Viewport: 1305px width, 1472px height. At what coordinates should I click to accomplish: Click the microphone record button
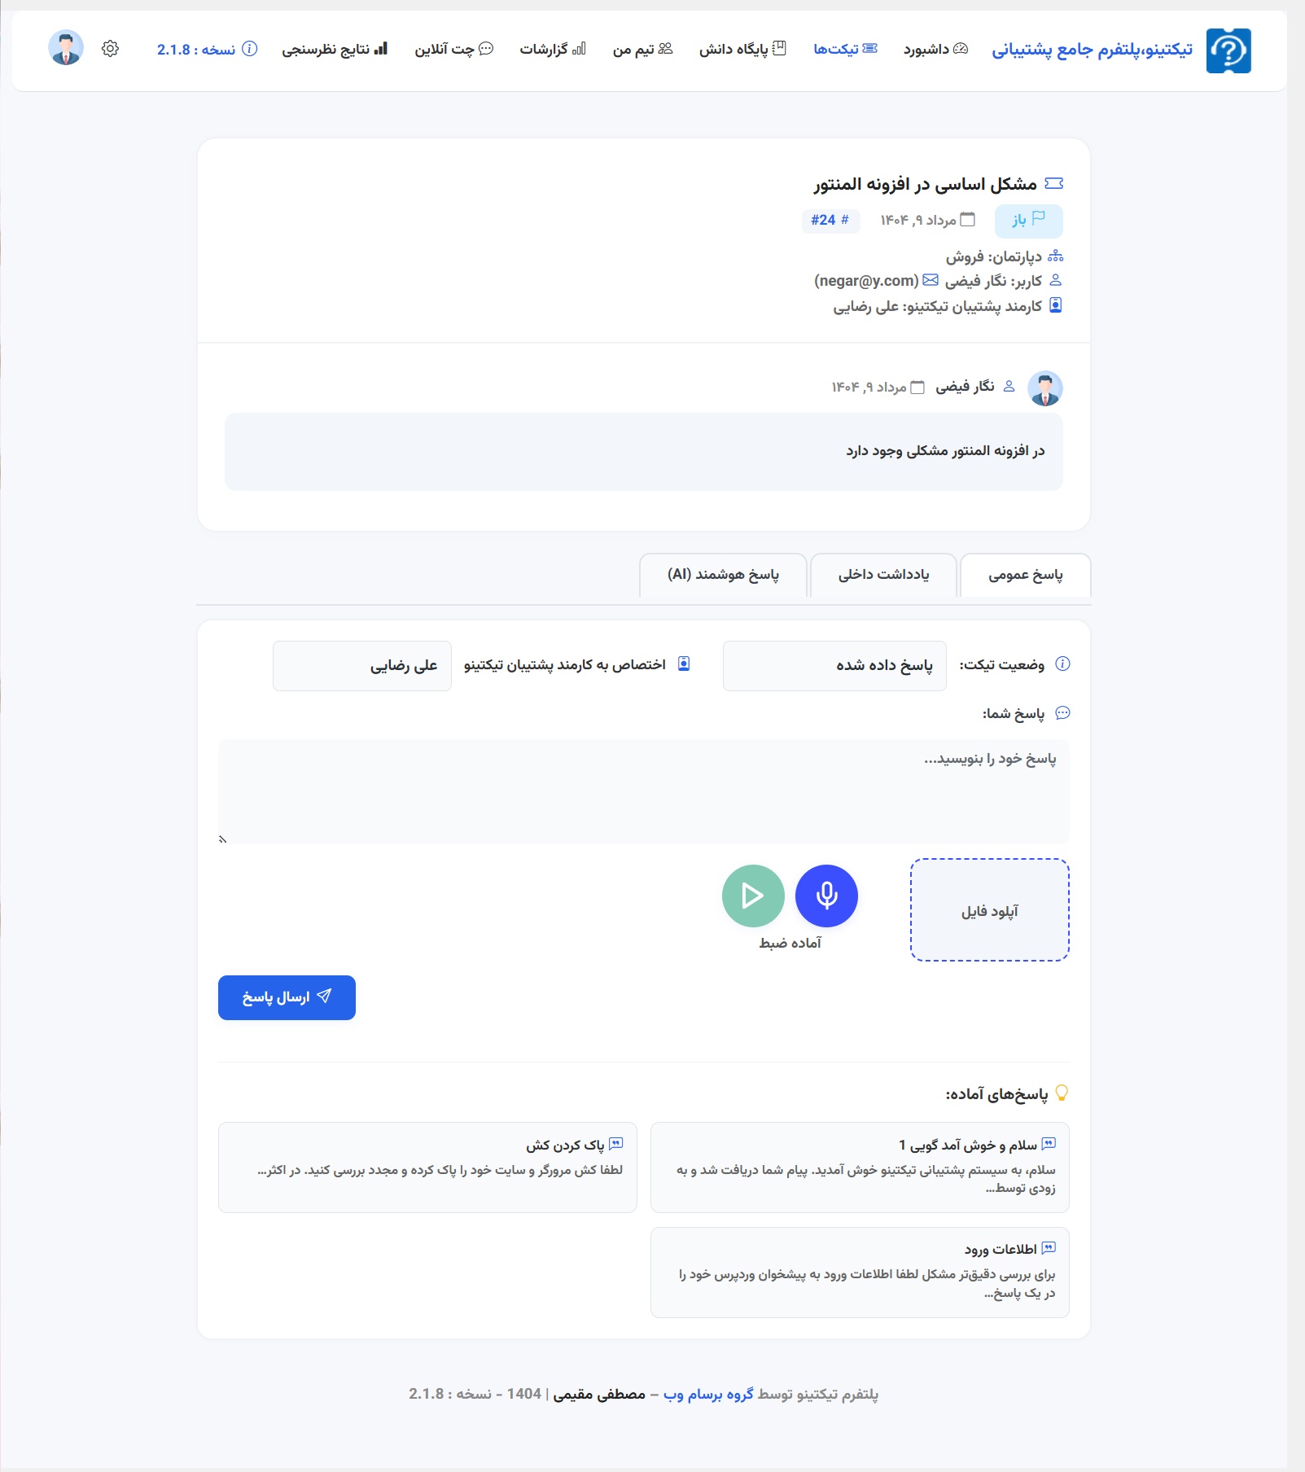pyautogui.click(x=826, y=896)
